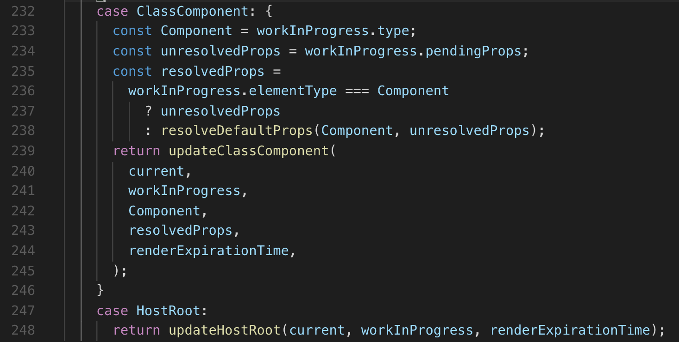Click the return keyword on line 248

[136, 330]
